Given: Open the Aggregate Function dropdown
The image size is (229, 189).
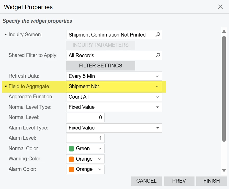Looking at the screenshot, I should coord(114,97).
